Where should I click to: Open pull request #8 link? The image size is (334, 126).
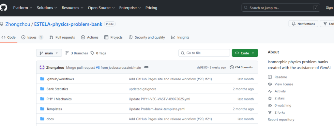click(x=98, y=67)
